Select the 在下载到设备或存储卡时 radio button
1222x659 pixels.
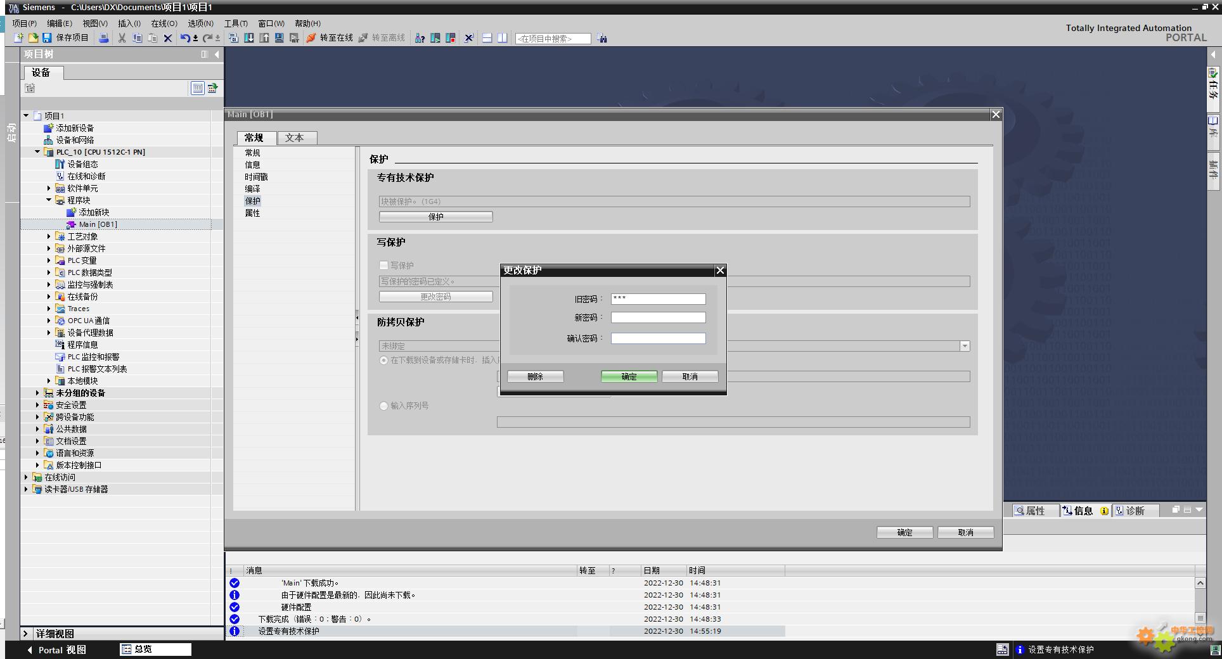(383, 360)
